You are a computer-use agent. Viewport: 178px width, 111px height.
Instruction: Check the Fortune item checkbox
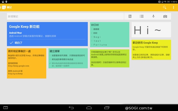[x=92, y=45]
